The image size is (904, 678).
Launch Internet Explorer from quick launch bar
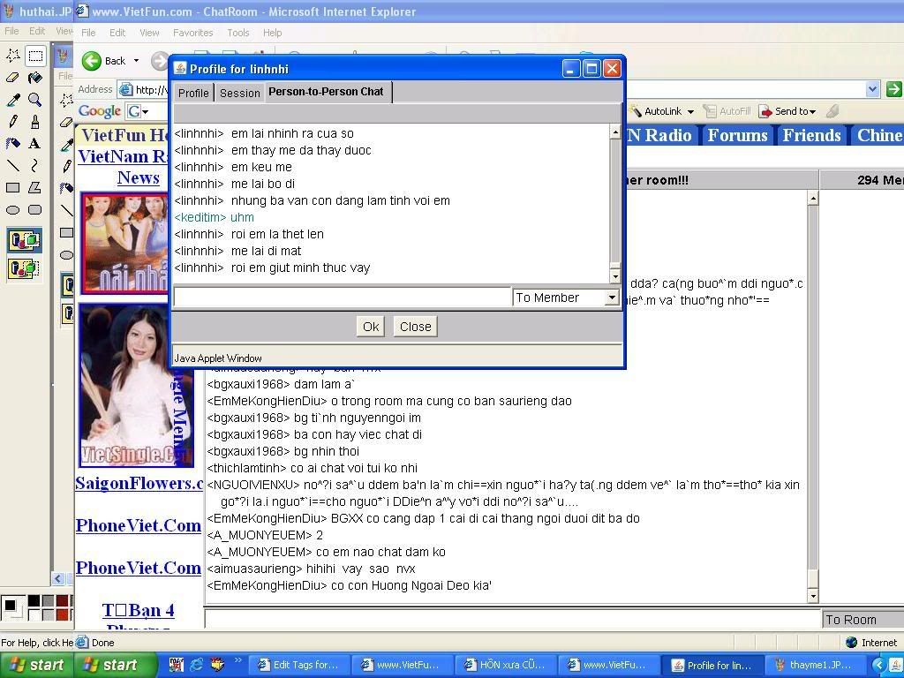pos(197,665)
